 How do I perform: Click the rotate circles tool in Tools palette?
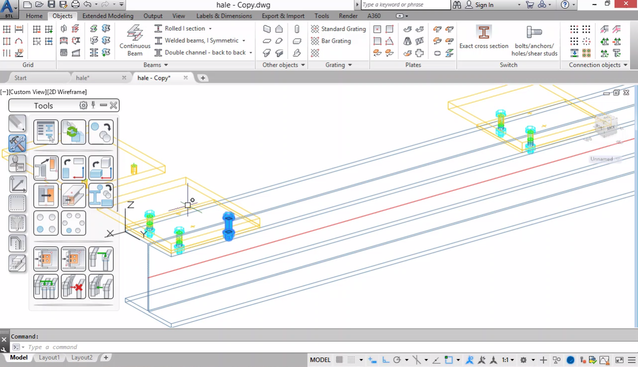click(x=101, y=132)
